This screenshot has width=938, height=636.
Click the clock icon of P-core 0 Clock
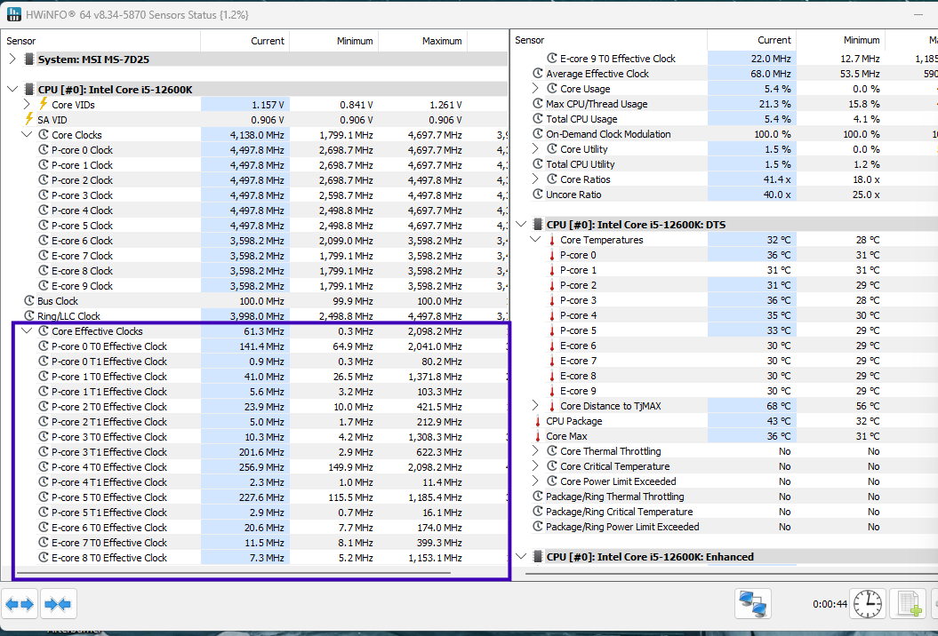coord(43,149)
